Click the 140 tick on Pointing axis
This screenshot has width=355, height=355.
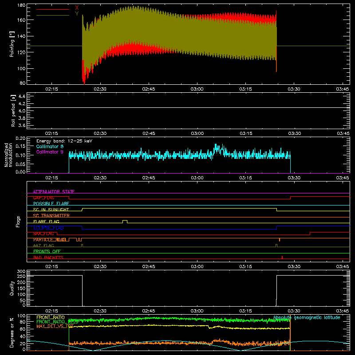(21, 36)
